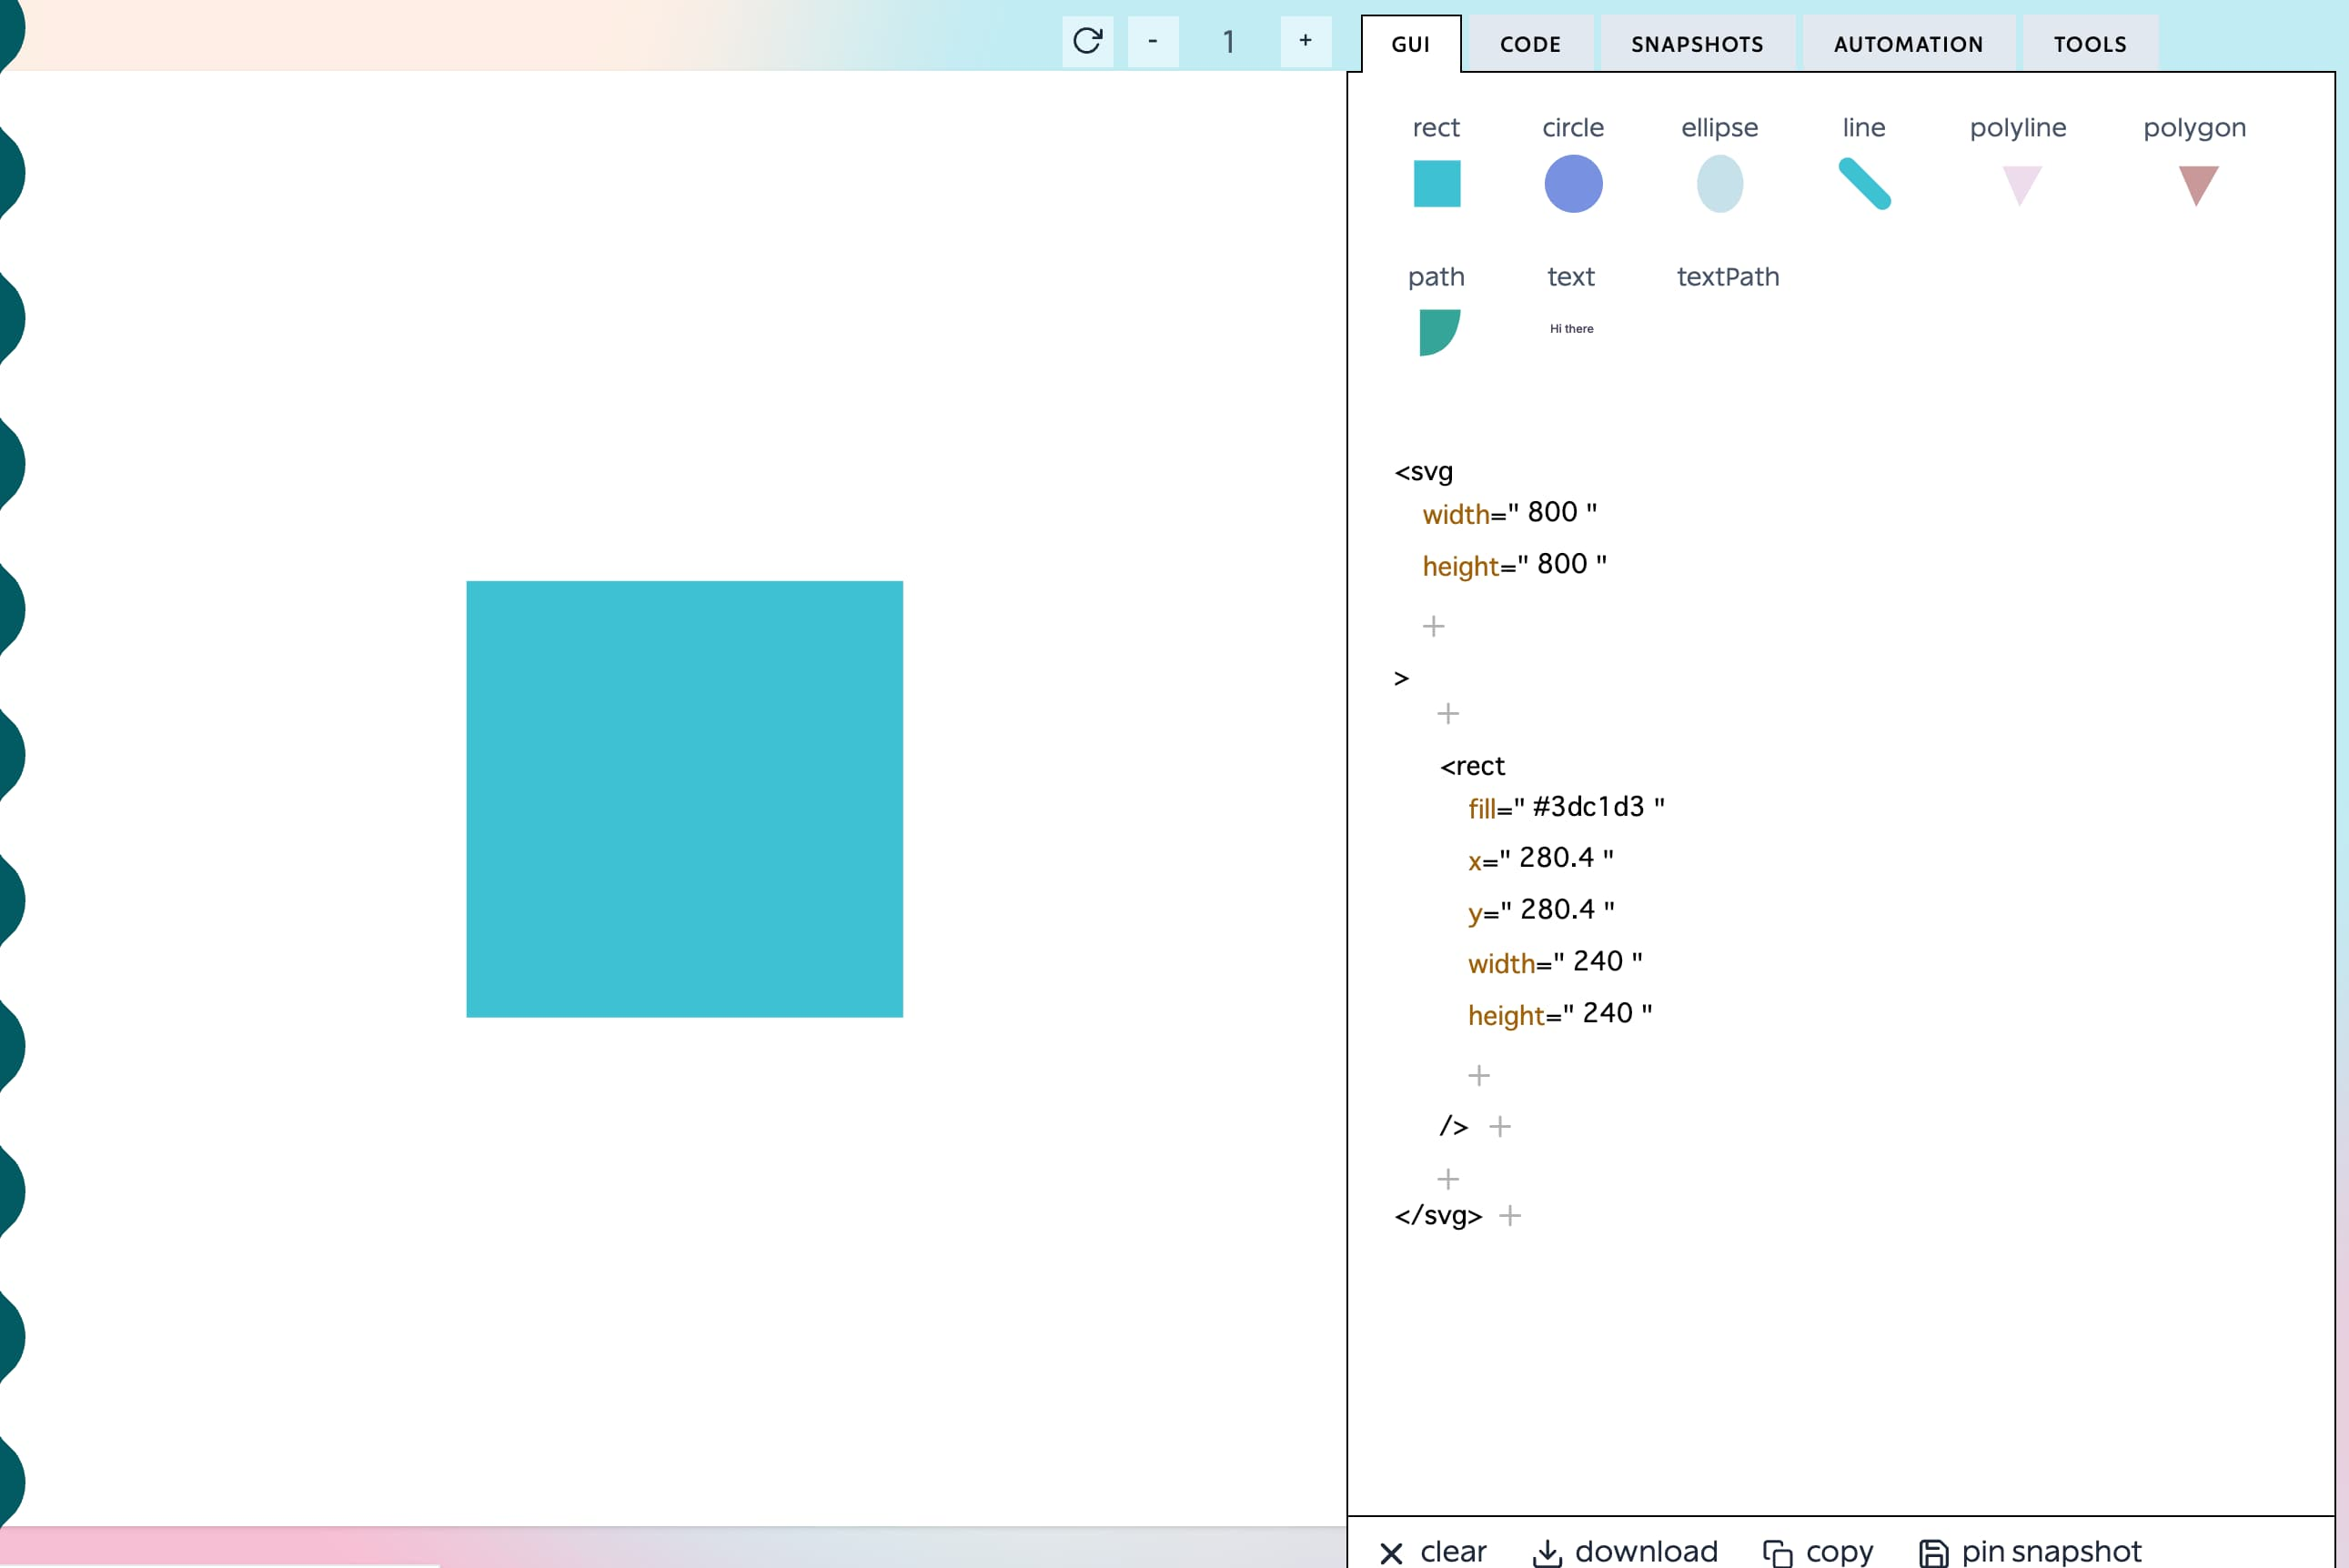Decrease zoom with the minus button
Image resolution: width=2349 pixels, height=1568 pixels.
(x=1153, y=41)
